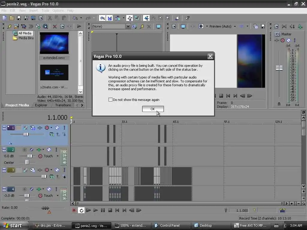This screenshot has width=307, height=230.
Task: Open Touch automation dropdown on track 4
Action: [58, 196]
